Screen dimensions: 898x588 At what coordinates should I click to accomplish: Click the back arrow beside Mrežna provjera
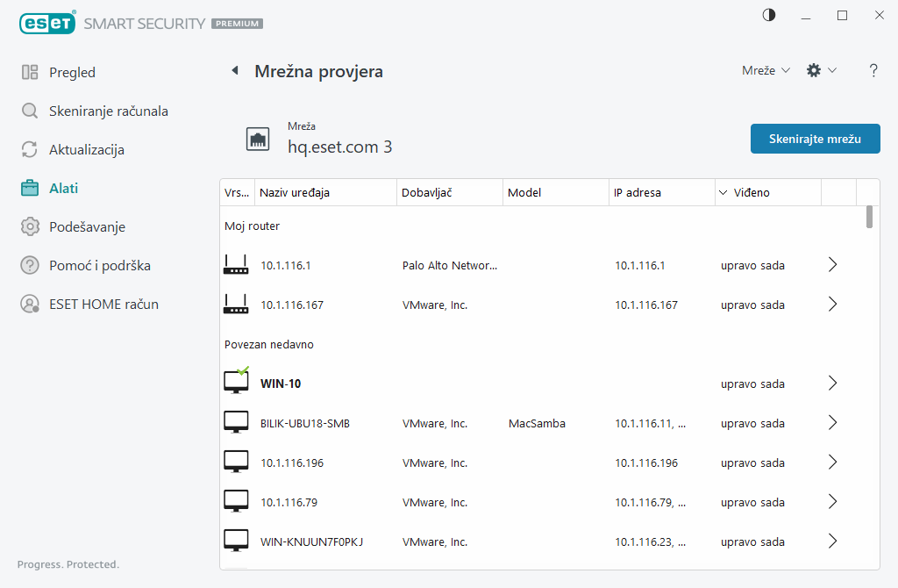[x=234, y=71]
